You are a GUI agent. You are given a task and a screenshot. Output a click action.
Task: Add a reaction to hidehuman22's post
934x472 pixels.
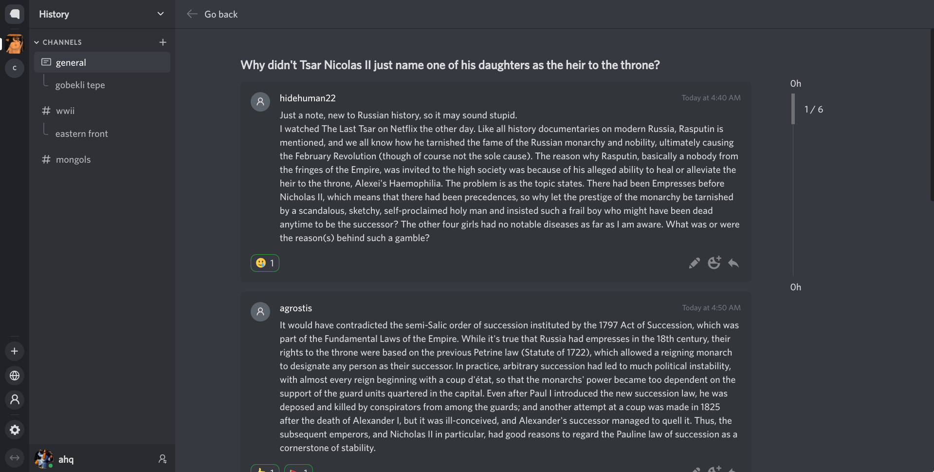point(714,263)
